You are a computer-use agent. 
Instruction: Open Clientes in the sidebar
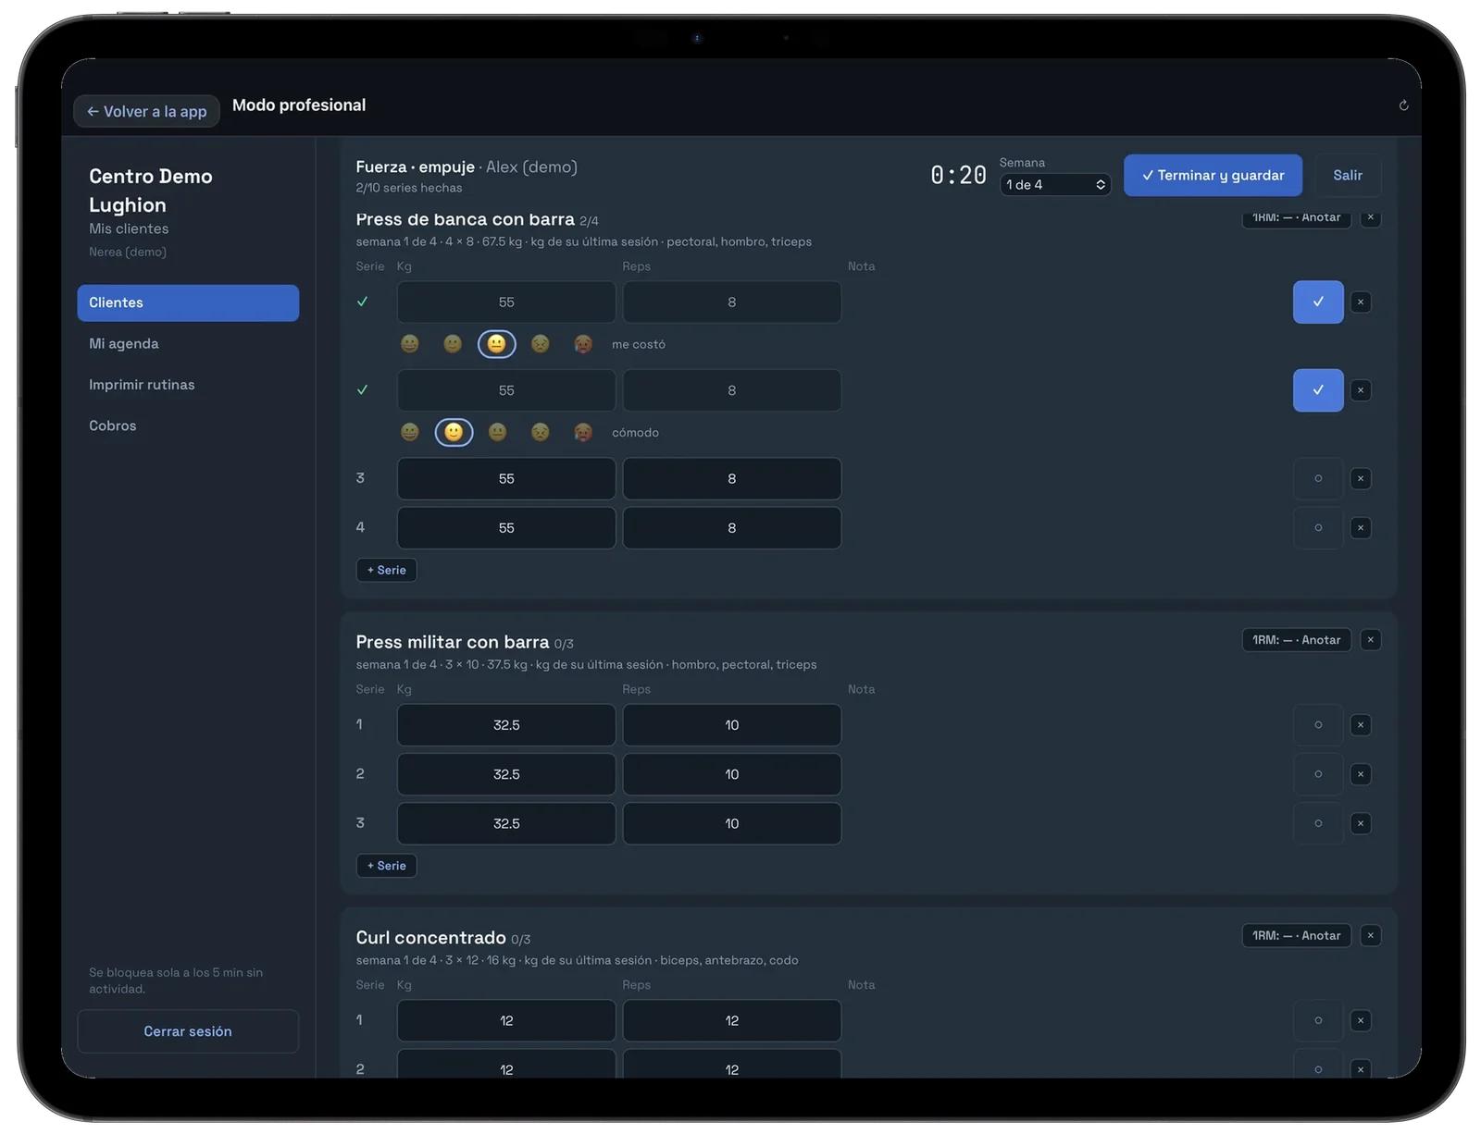pos(188,302)
